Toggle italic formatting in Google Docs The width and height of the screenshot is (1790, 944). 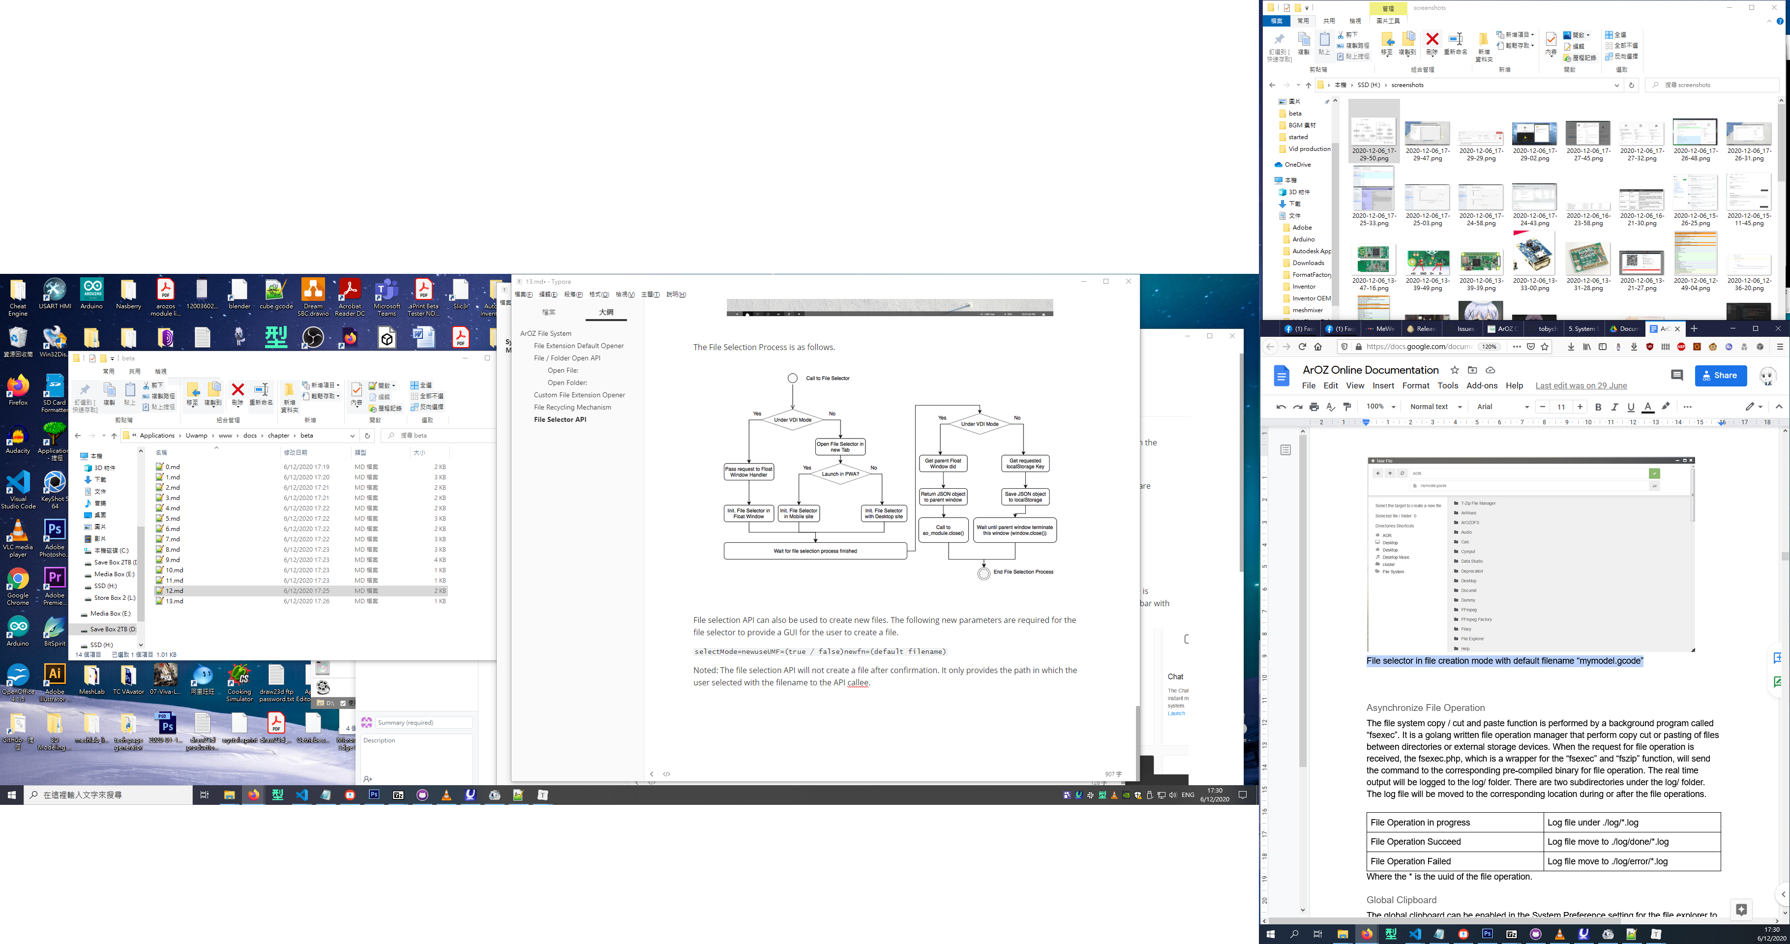(x=1615, y=407)
